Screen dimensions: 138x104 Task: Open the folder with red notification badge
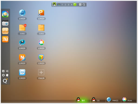point(22,28)
